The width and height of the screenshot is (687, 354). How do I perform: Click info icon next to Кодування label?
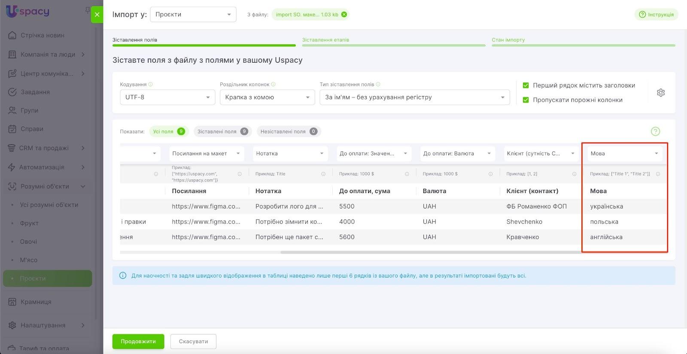click(151, 85)
